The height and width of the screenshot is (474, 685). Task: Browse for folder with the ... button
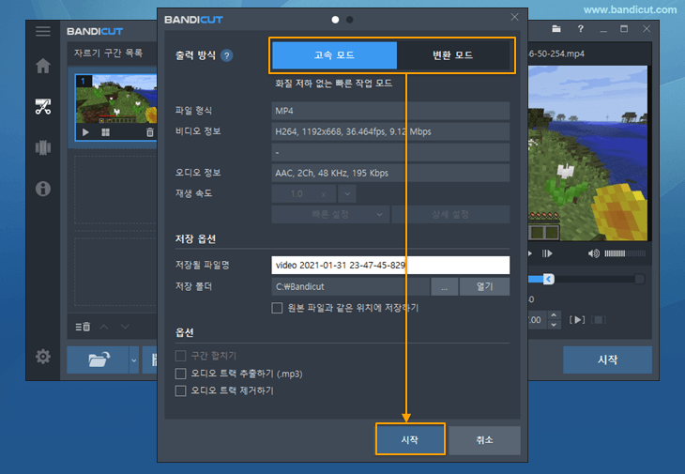(x=444, y=286)
